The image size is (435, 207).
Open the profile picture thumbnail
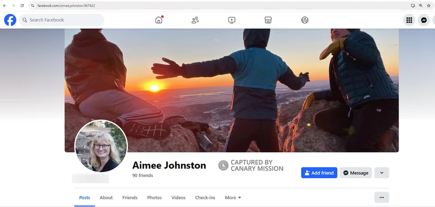pos(101,146)
